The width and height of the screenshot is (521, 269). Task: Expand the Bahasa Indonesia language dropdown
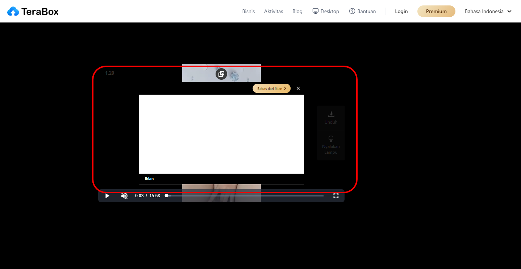(x=487, y=11)
